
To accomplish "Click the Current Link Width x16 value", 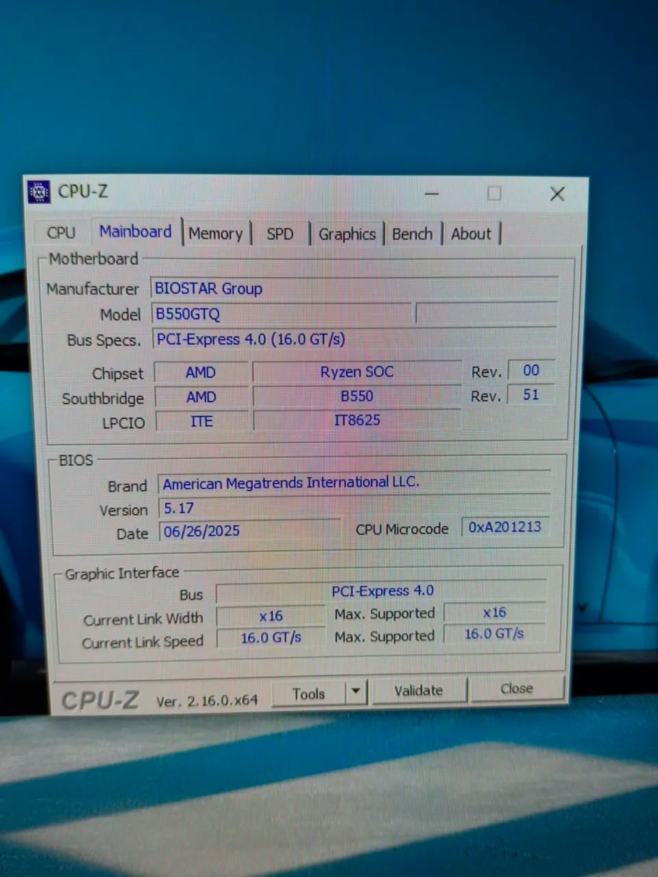I will point(271,616).
